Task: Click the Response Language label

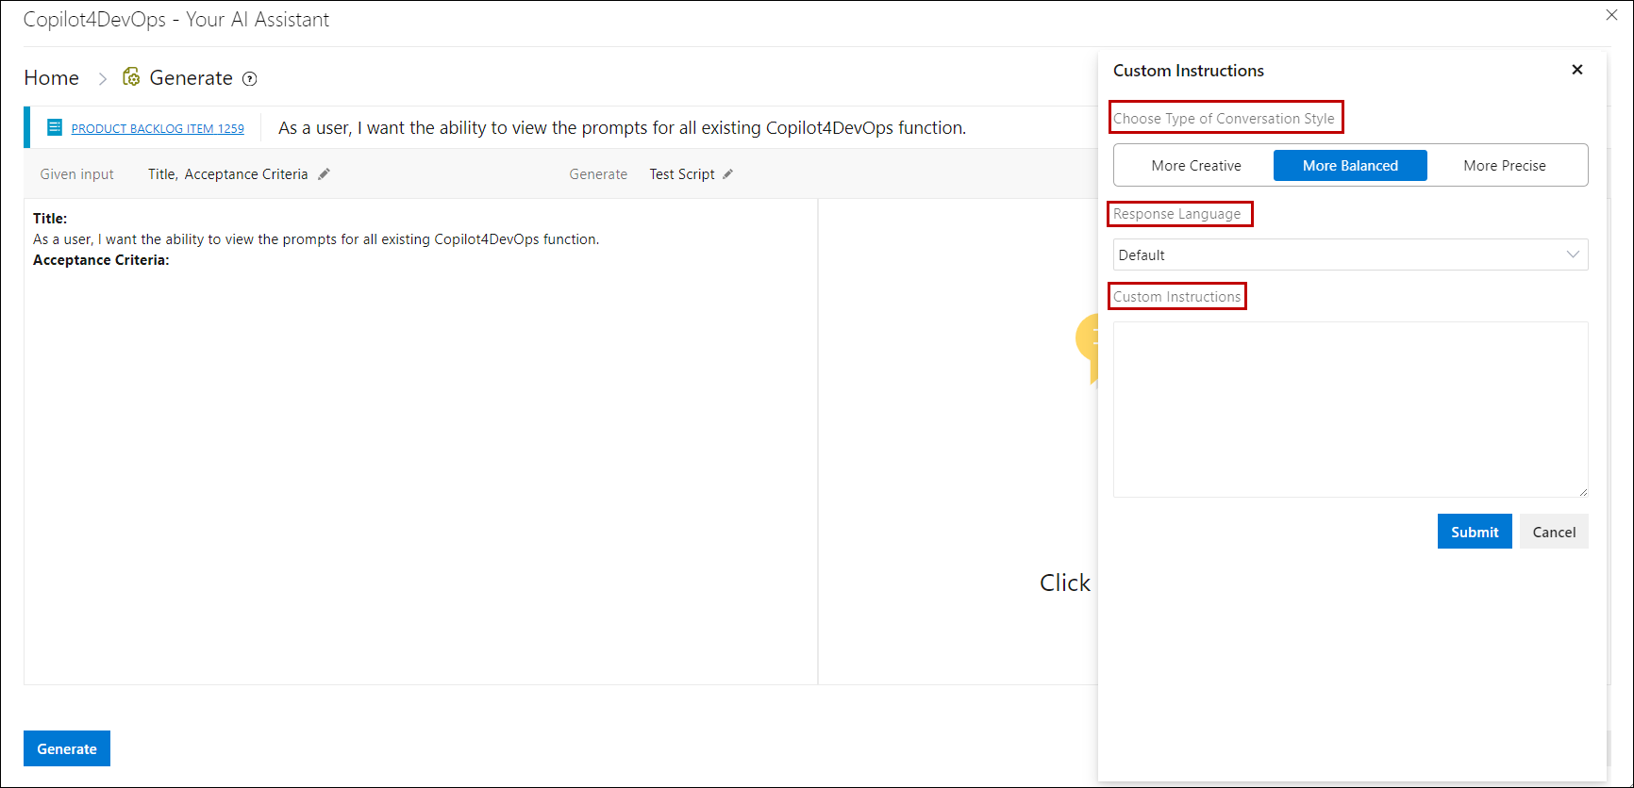Action: click(1177, 214)
